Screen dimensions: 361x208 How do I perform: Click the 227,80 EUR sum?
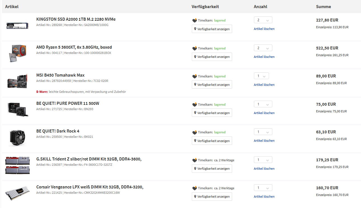tap(327, 20)
